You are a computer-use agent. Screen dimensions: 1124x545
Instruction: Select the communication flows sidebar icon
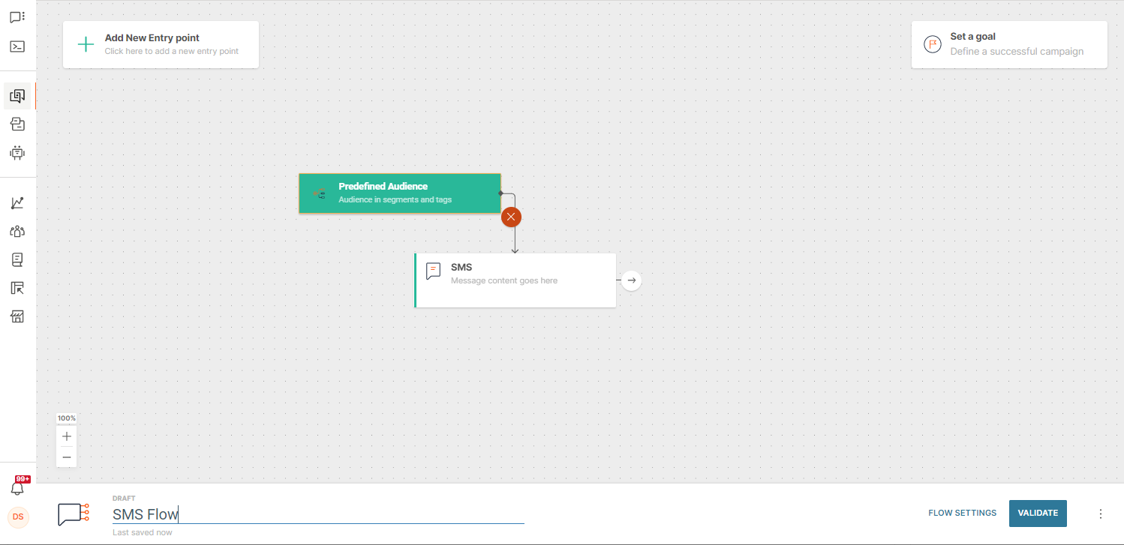point(17,96)
